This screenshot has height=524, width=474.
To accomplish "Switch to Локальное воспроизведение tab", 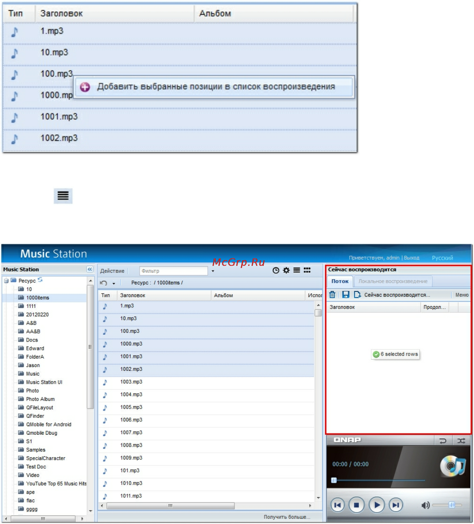I will (x=393, y=281).
